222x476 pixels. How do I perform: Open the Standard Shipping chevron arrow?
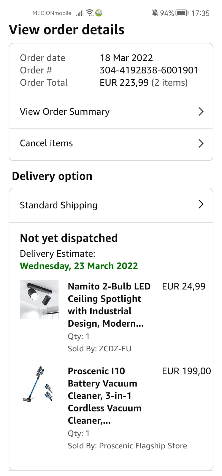201,205
